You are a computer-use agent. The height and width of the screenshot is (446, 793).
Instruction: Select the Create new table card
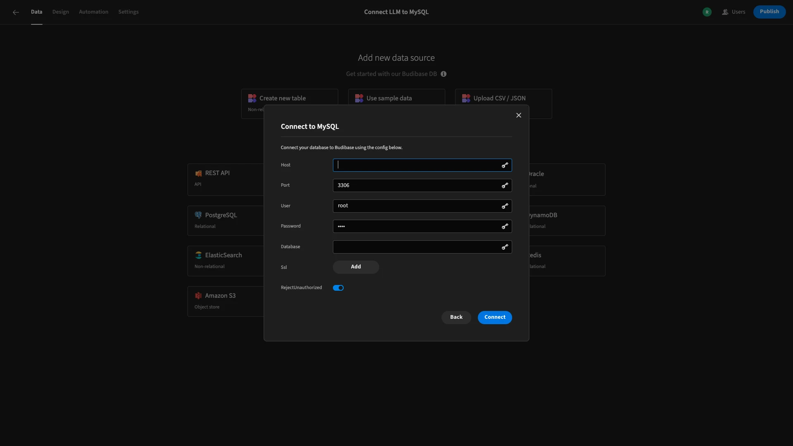point(290,97)
